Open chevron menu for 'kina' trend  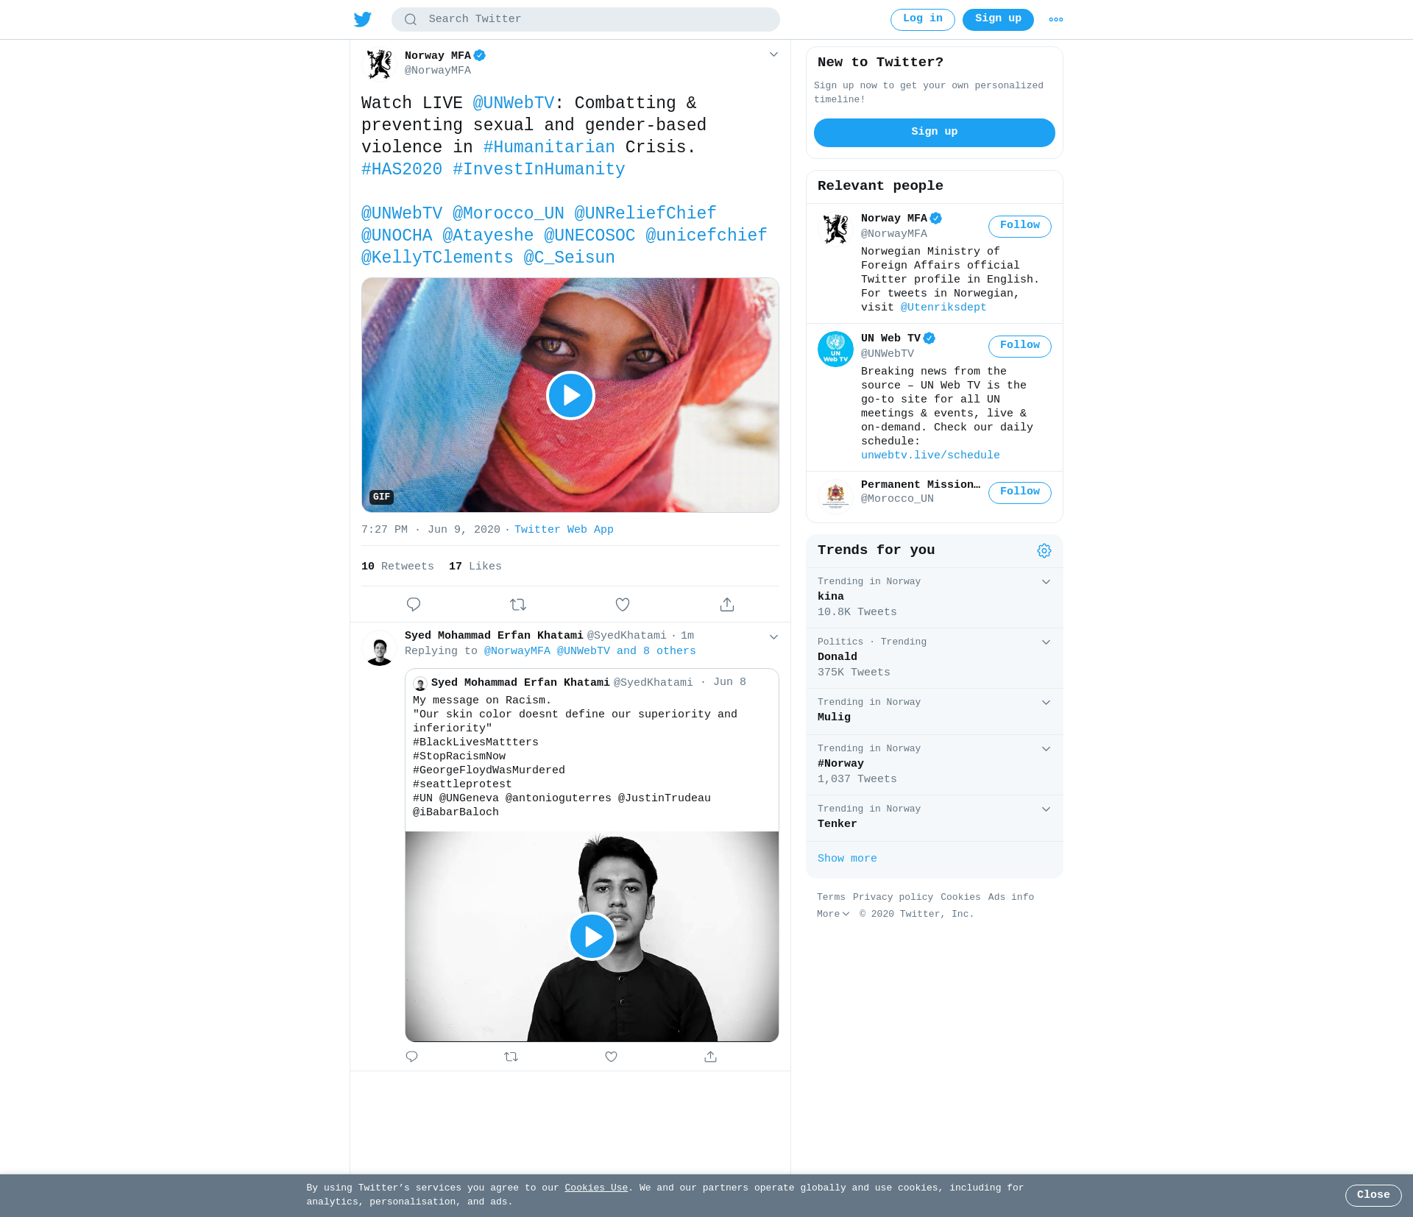pos(1046,582)
